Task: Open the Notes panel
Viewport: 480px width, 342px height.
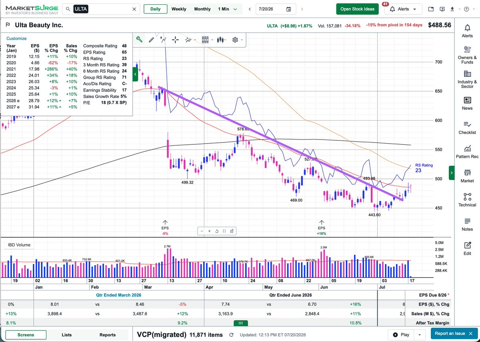Action: pyautogui.click(x=467, y=224)
